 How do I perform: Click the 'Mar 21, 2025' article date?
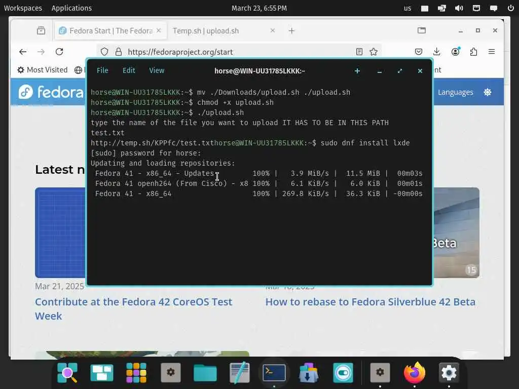coord(60,286)
